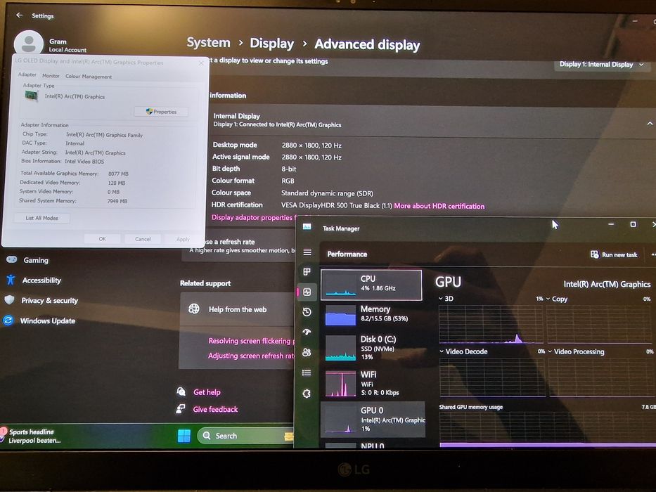
Task: Select GPU 0 in Performance list
Action: point(373,419)
